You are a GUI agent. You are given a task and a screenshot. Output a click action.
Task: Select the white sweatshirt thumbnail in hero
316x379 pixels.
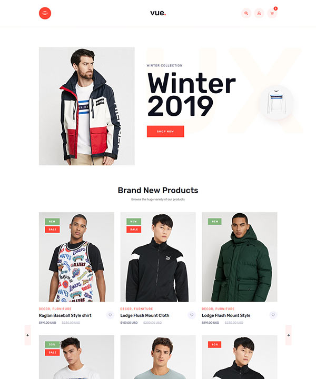click(x=276, y=102)
